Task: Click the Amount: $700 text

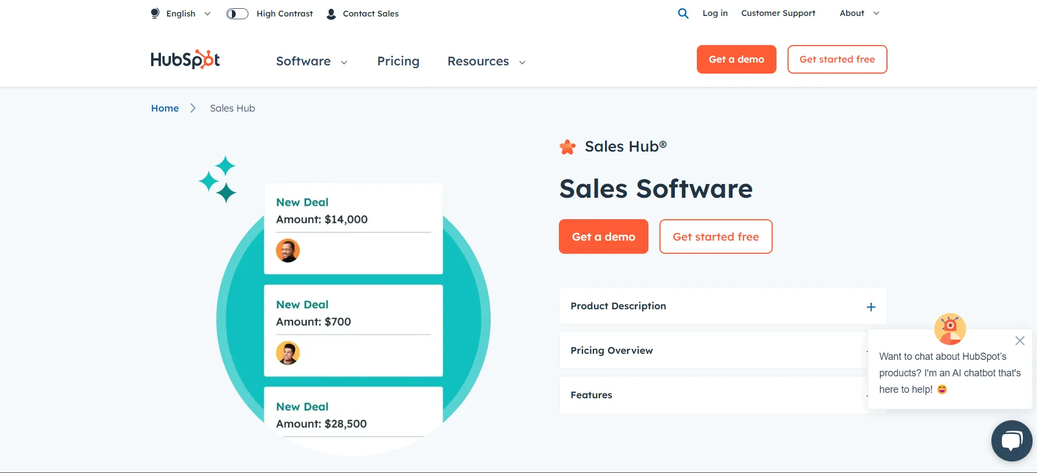Action: coord(313,321)
